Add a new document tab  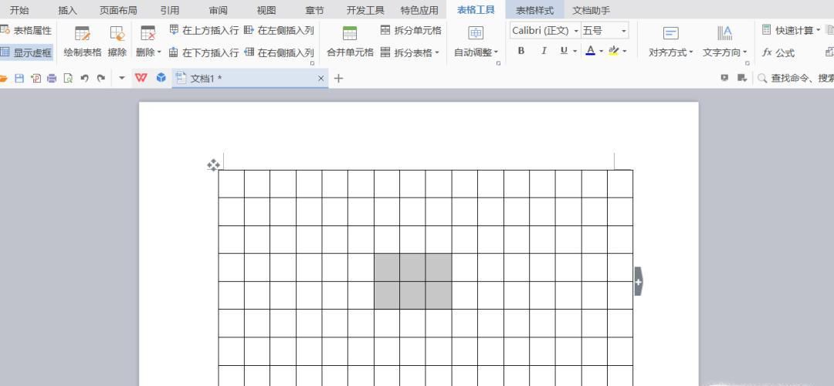338,79
